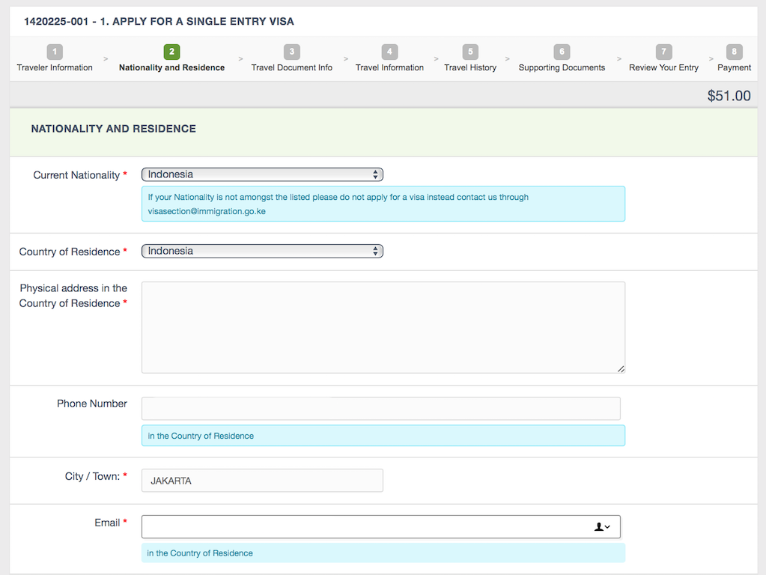The width and height of the screenshot is (766, 575).
Task: Open the Travel History step
Action: [x=470, y=67]
